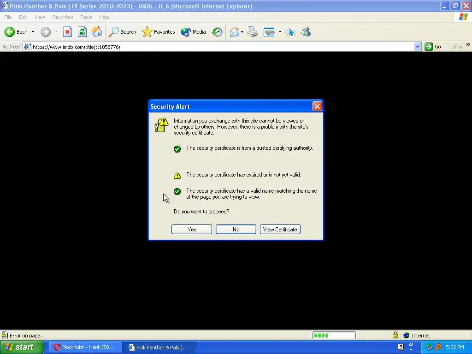Expand the address bar dropdown

pyautogui.click(x=417, y=47)
